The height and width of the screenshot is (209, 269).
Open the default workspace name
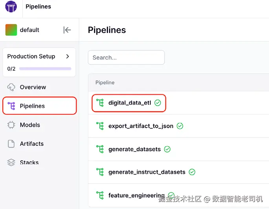29,30
